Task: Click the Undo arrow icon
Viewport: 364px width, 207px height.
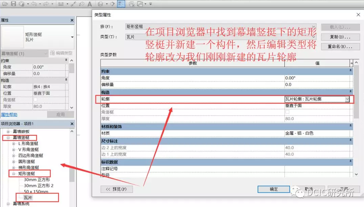Action: (x=34, y=4)
